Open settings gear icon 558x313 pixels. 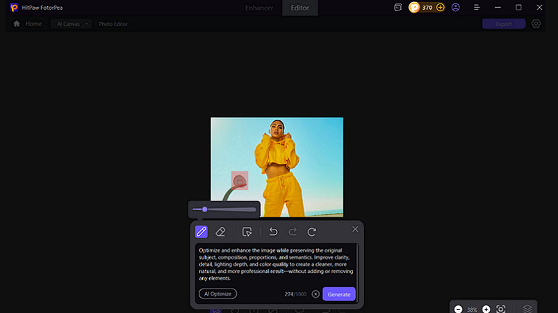pos(536,24)
